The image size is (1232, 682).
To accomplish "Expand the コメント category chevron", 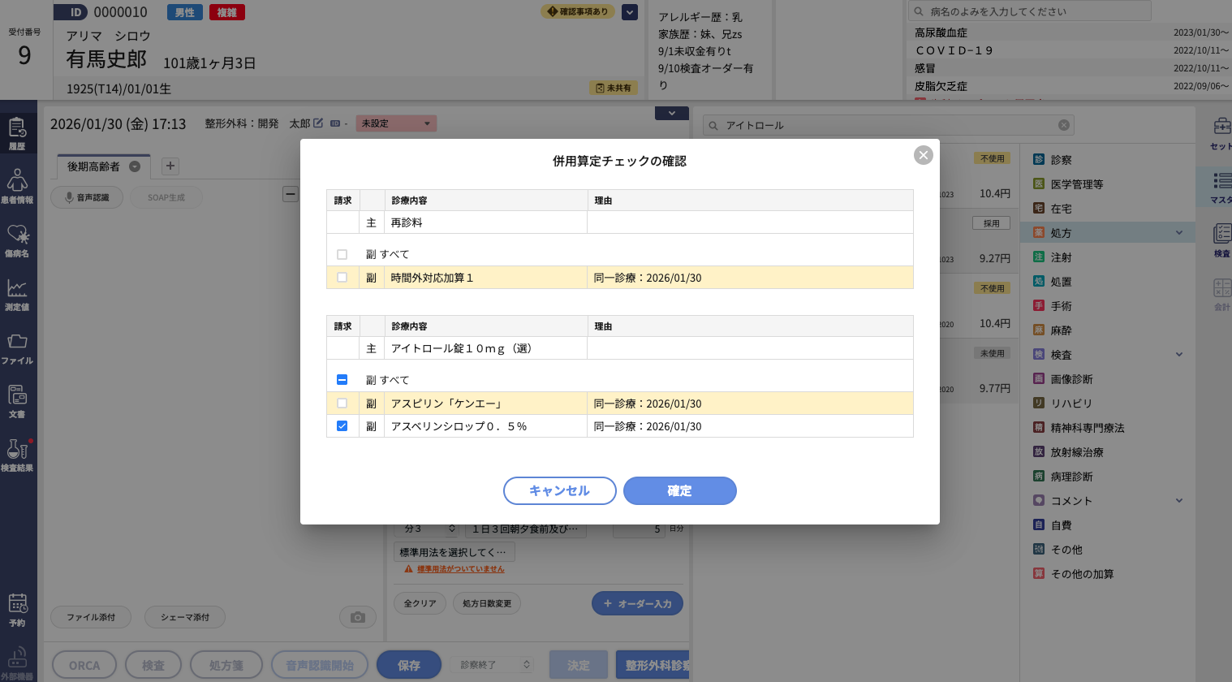I will click(1179, 501).
